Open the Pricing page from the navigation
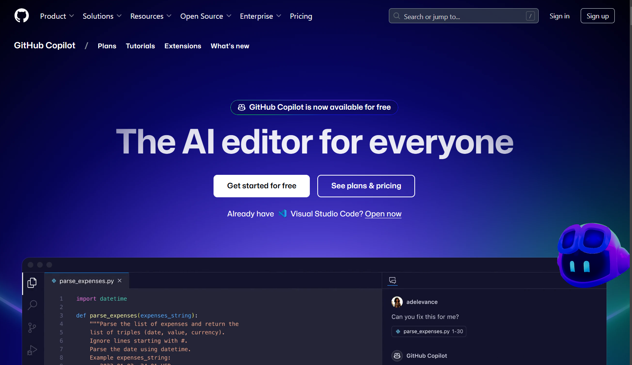The height and width of the screenshot is (365, 632). pos(301,16)
